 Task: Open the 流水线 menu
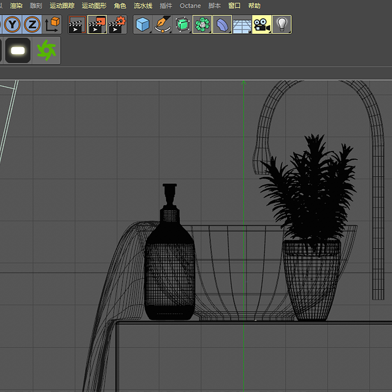coord(143,5)
